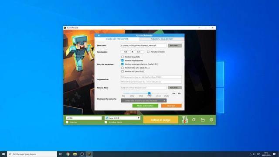Launch Google Chrome from the taskbar
279x157 pixels.
(68, 154)
